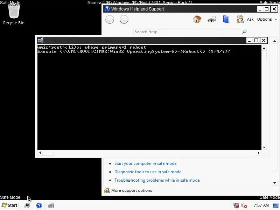Click More support options
Viewport: 280px width, 210px height.
tap(132, 190)
